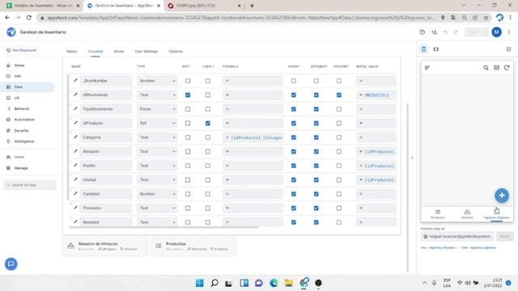This screenshot has height=291, width=518.
Task: Check the SHOW checkbox for _RowNumber
Action: 293,81
